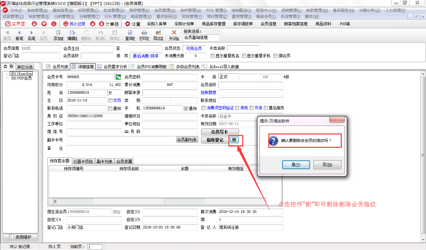Switch to 其它分类 tab in left panel
Viewport: 426px width, 250px height.
tap(25, 67)
